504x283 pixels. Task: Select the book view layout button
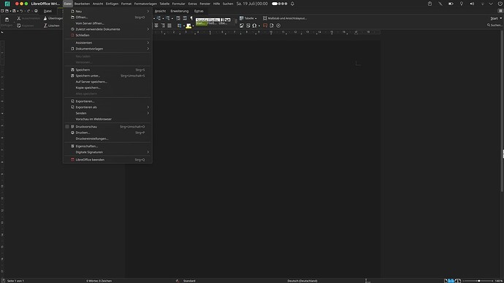click(458, 281)
